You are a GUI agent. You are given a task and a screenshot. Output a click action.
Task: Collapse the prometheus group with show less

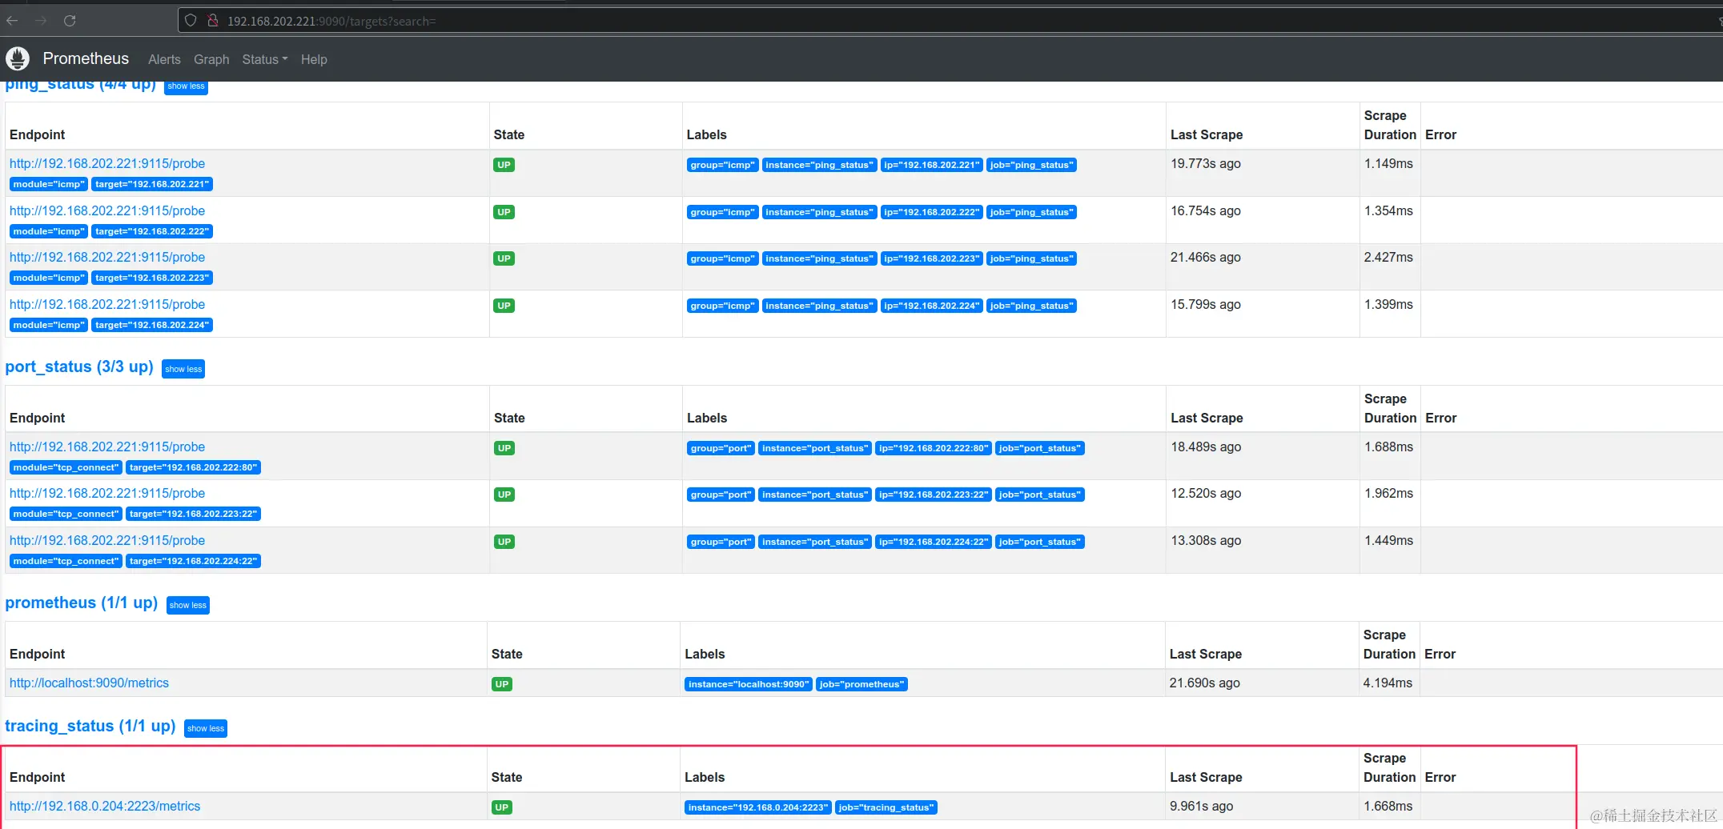(188, 605)
